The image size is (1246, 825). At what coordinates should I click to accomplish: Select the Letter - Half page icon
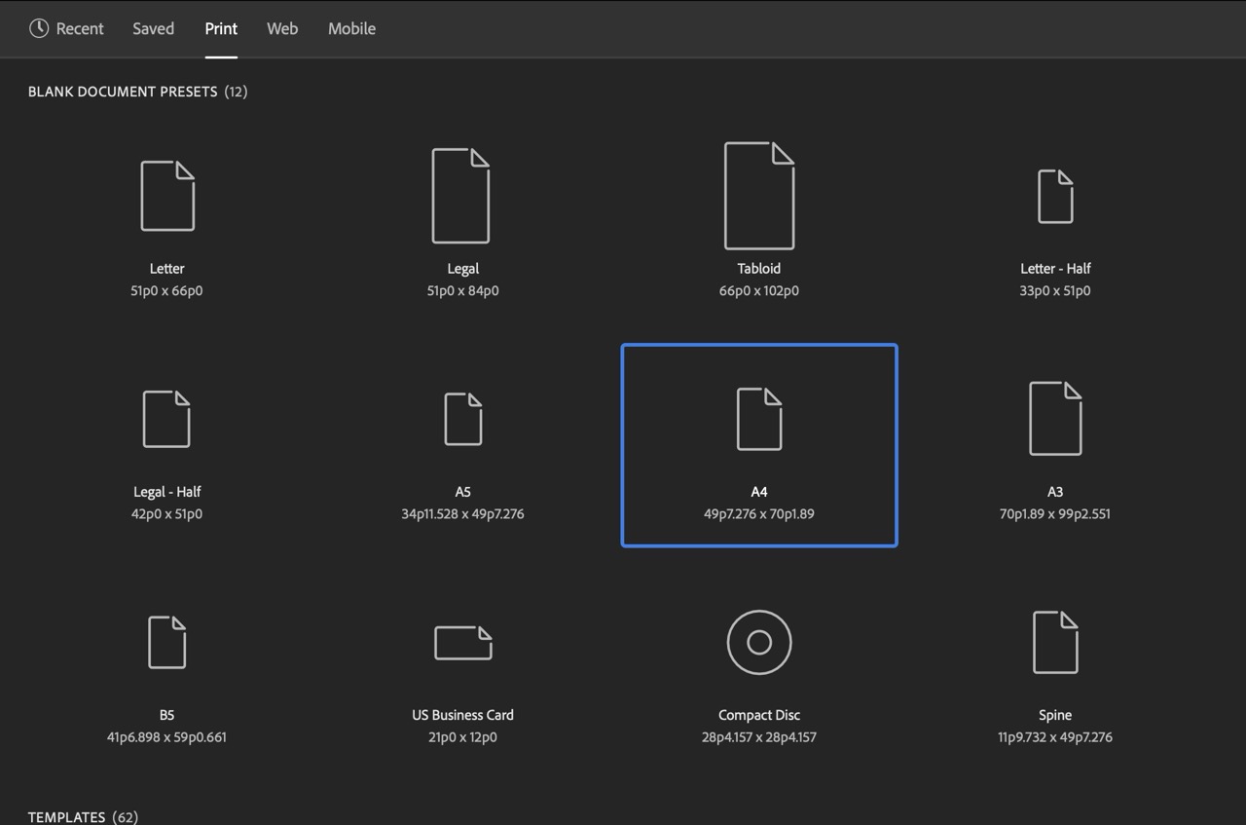point(1055,197)
